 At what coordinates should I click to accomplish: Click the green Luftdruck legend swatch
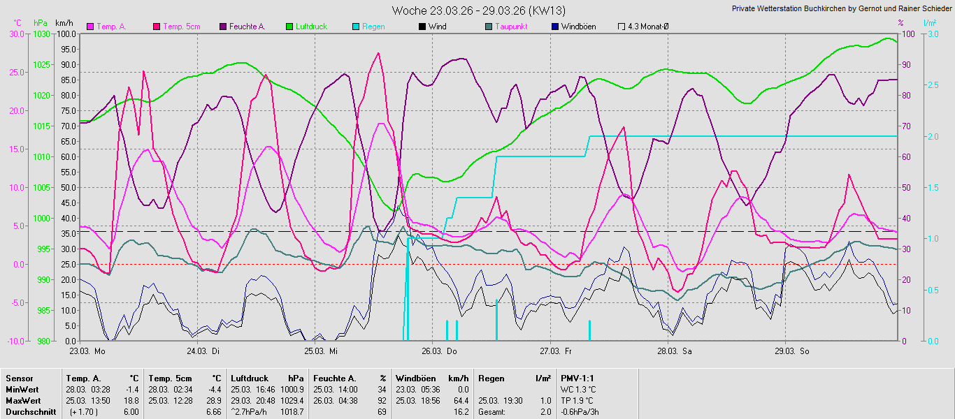[289, 27]
